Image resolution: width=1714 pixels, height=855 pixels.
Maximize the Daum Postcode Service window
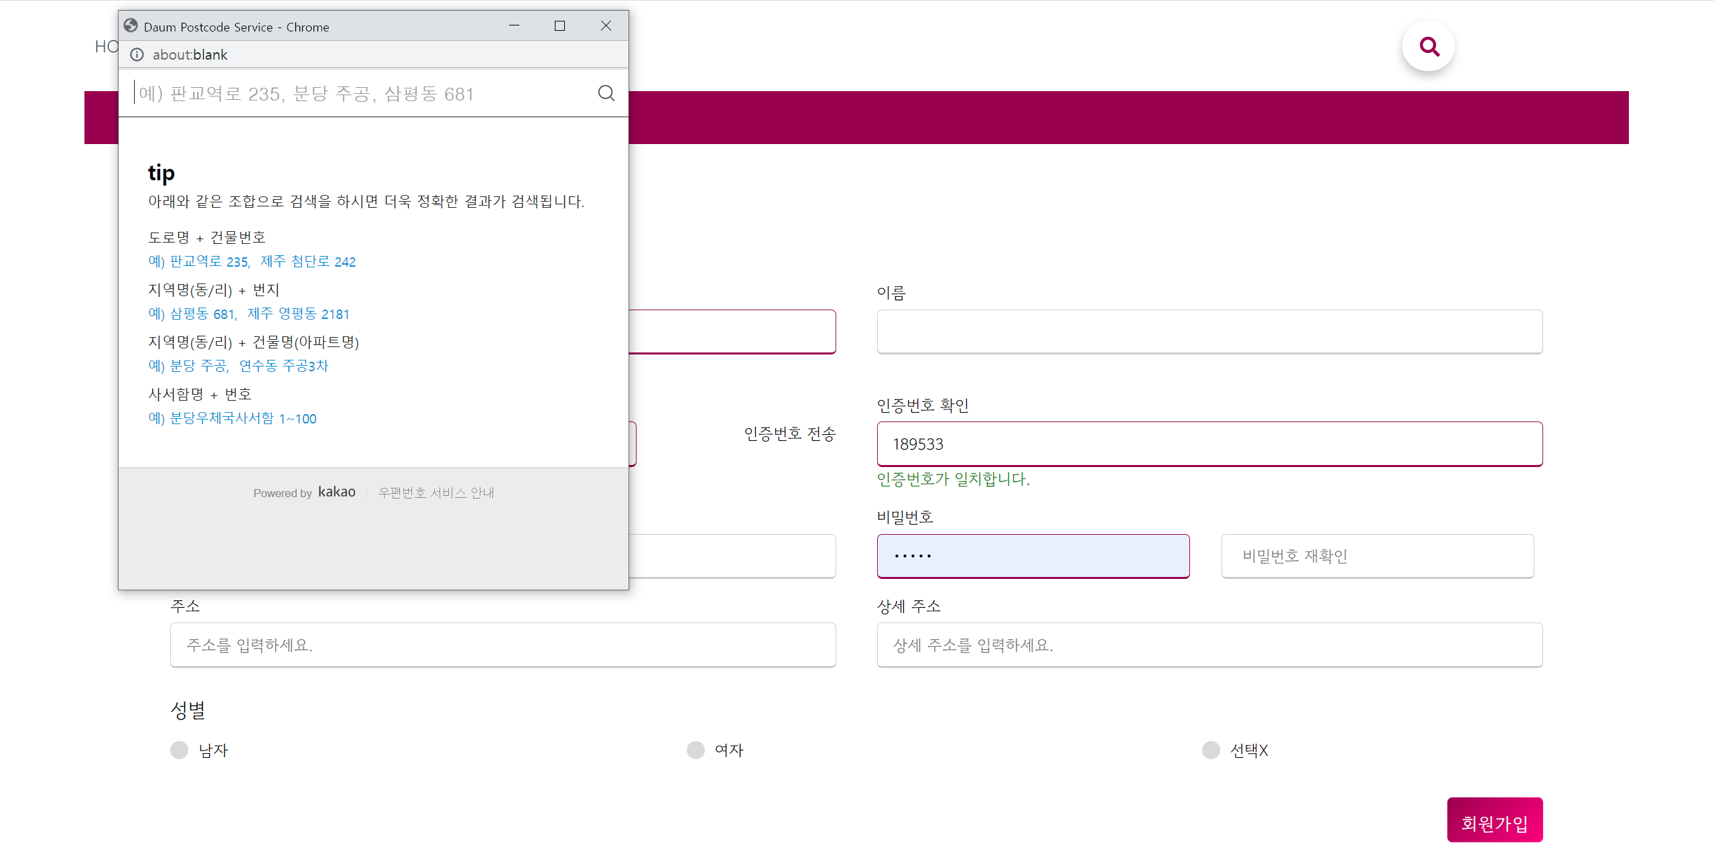point(559,26)
